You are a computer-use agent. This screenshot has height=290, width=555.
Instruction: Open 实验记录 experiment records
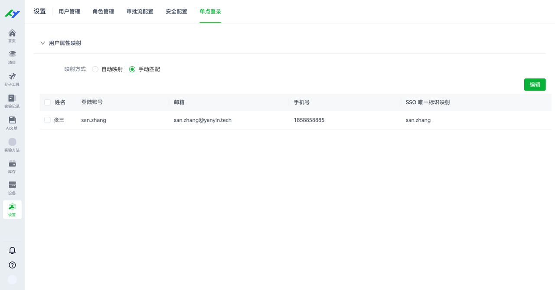coord(12,100)
